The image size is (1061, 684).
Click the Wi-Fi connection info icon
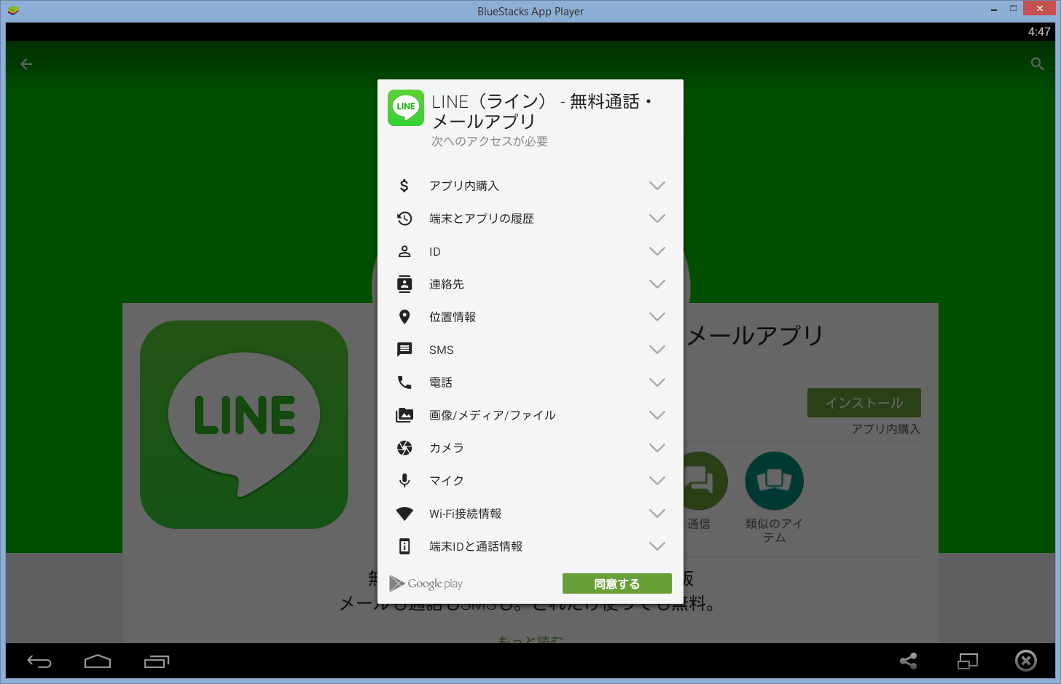point(404,514)
